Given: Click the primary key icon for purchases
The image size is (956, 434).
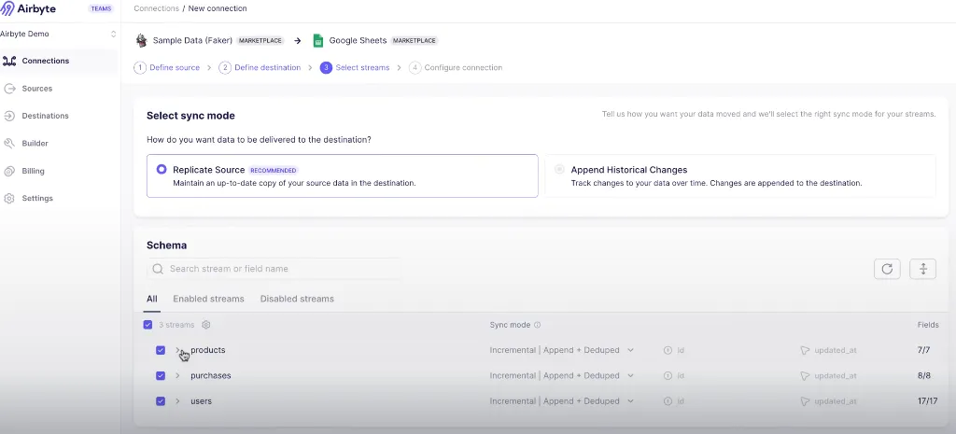Looking at the screenshot, I should point(668,376).
